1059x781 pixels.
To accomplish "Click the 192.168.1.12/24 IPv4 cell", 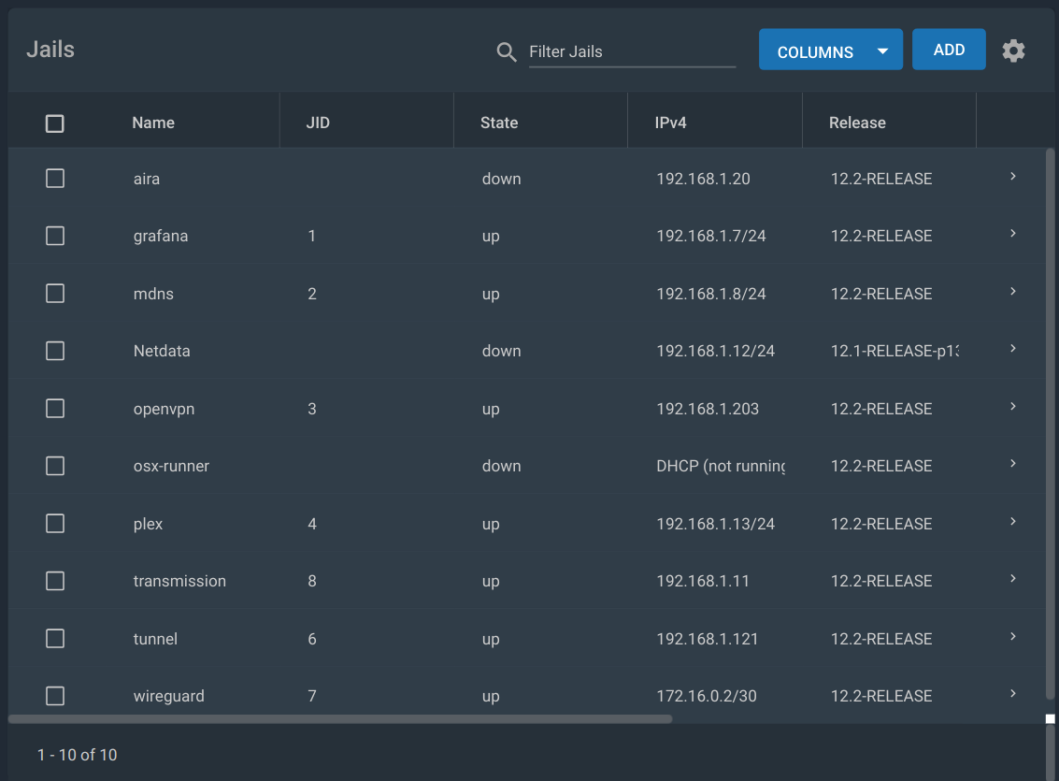I will 715,352.
